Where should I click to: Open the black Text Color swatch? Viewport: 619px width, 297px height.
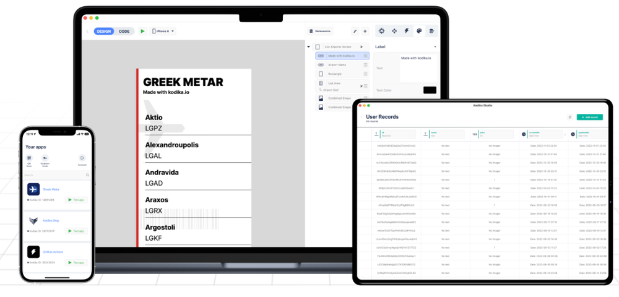[x=430, y=90]
